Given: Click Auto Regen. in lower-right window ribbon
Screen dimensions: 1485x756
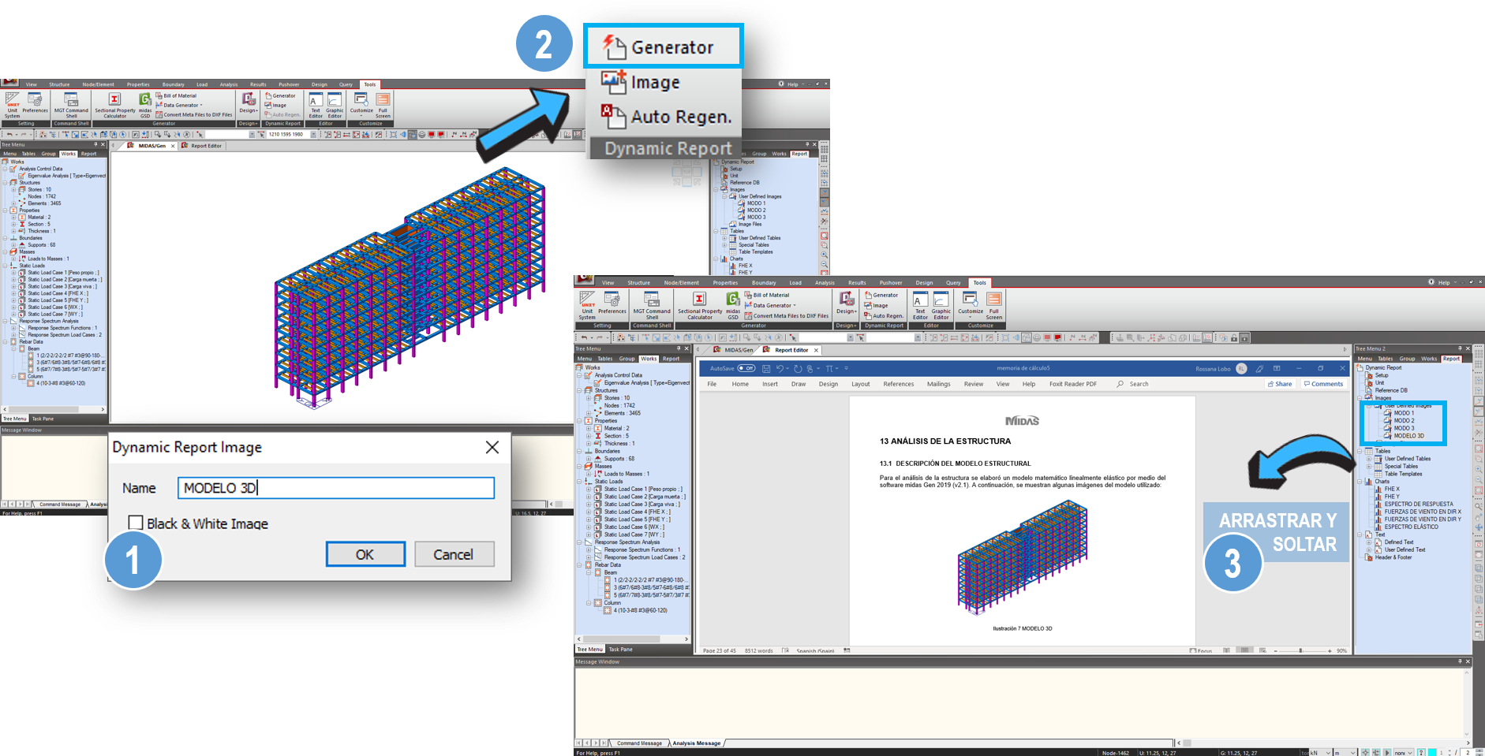Looking at the screenshot, I should tap(884, 315).
